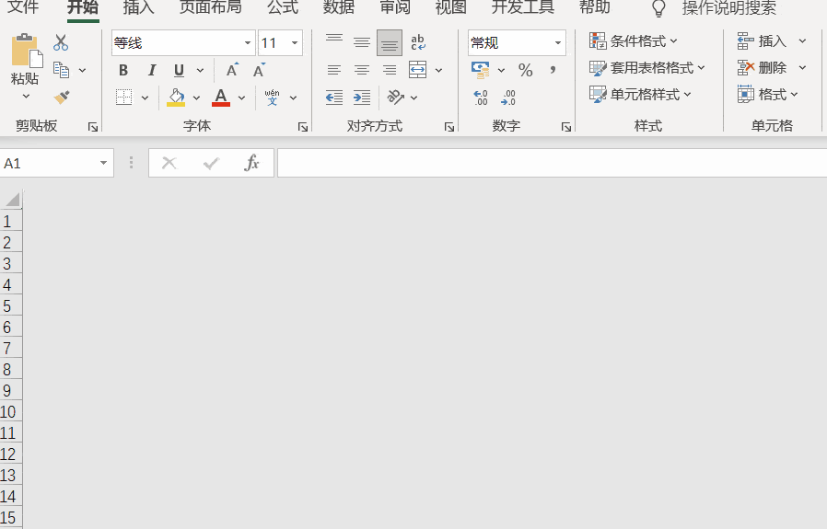Set middle vertical alignment
Screen dimensions: 827x529
pos(362,42)
